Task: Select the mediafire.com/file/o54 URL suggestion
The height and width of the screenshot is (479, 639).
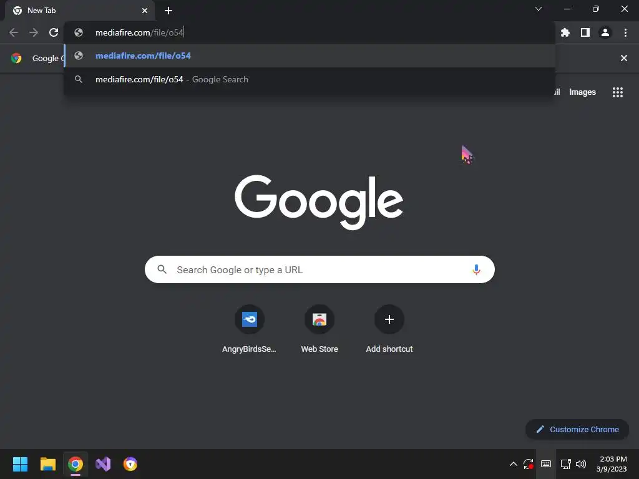Action: pyautogui.click(x=310, y=56)
